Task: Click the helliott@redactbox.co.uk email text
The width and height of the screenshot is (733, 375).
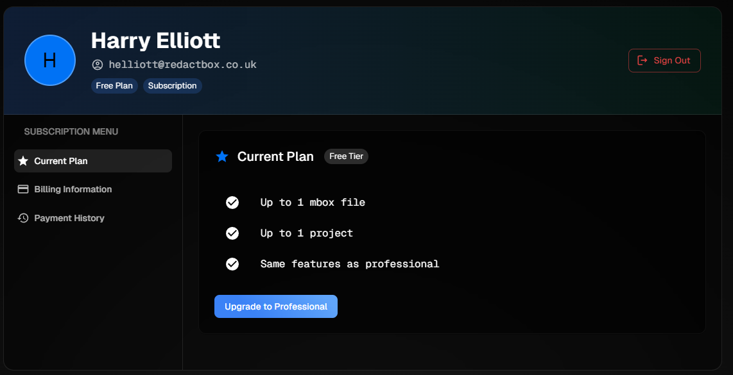Action: (183, 65)
